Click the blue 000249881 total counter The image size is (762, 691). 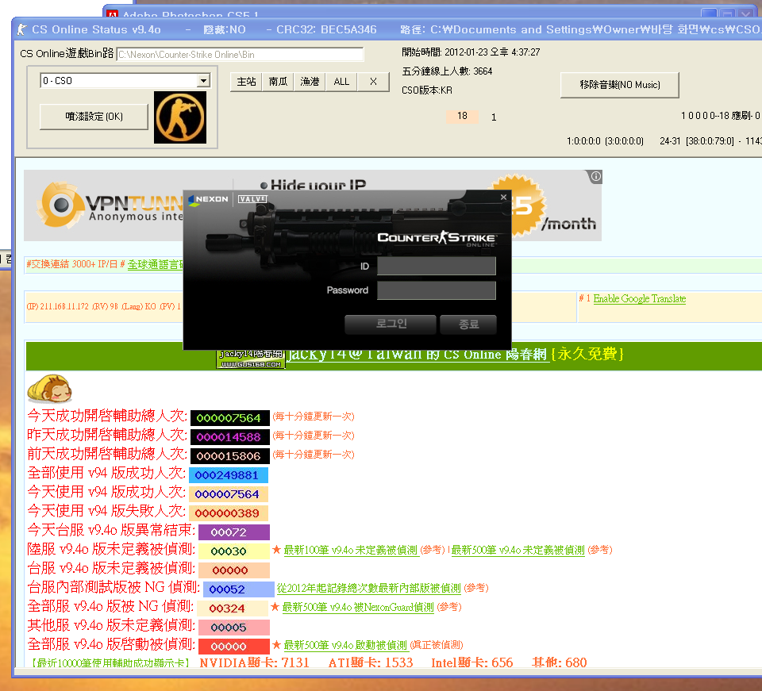pyautogui.click(x=229, y=475)
